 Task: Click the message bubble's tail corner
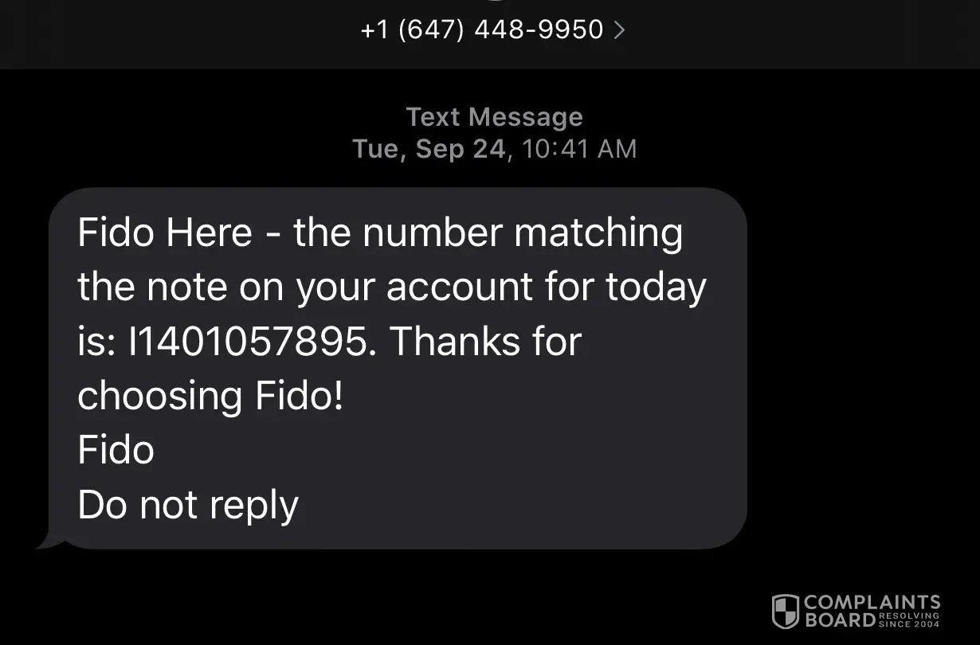[48, 541]
